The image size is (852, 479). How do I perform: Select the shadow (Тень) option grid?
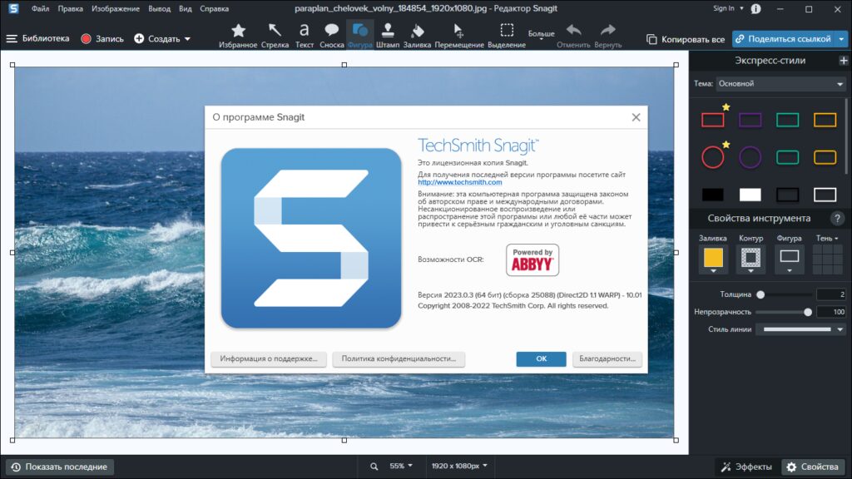(x=828, y=259)
